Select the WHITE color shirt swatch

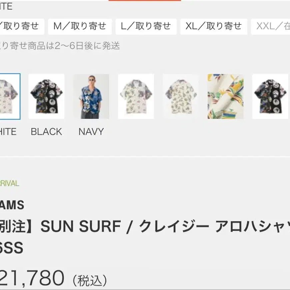(10, 96)
